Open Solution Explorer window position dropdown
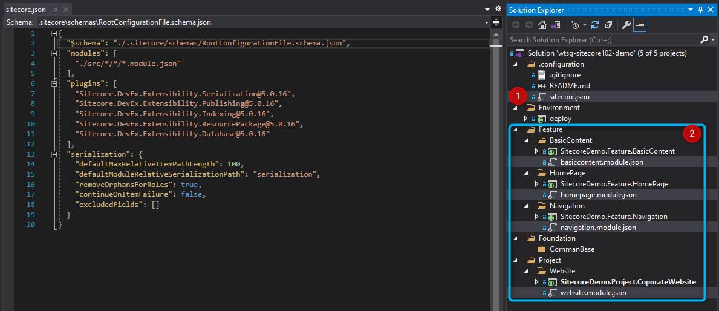This screenshot has width=719, height=311. [x=691, y=10]
